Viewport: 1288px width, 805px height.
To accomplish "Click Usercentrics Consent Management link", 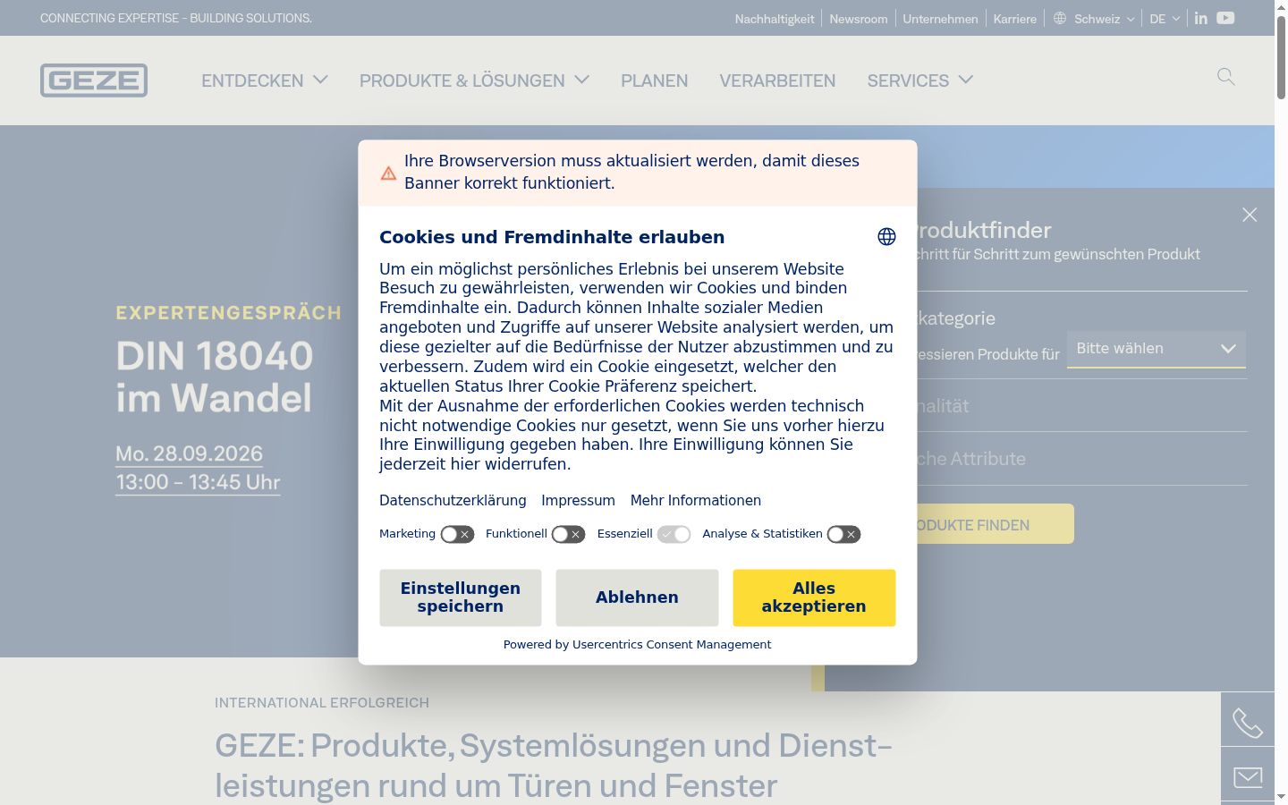I will coord(672,645).
